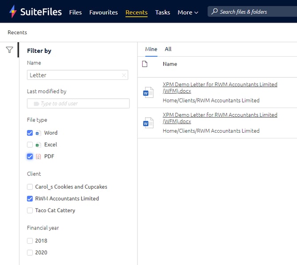This screenshot has width=297, height=265.
Task: Click the Client section label
Action: point(34,174)
